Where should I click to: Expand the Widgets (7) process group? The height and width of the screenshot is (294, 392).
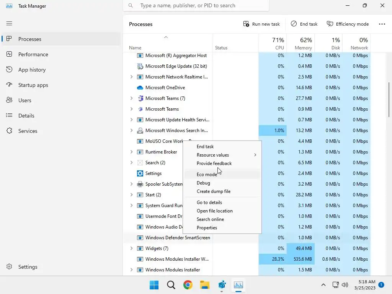pos(132,248)
